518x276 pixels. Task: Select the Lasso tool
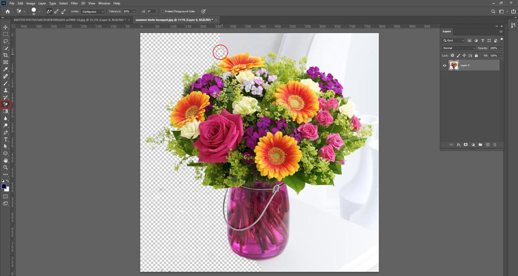6,41
